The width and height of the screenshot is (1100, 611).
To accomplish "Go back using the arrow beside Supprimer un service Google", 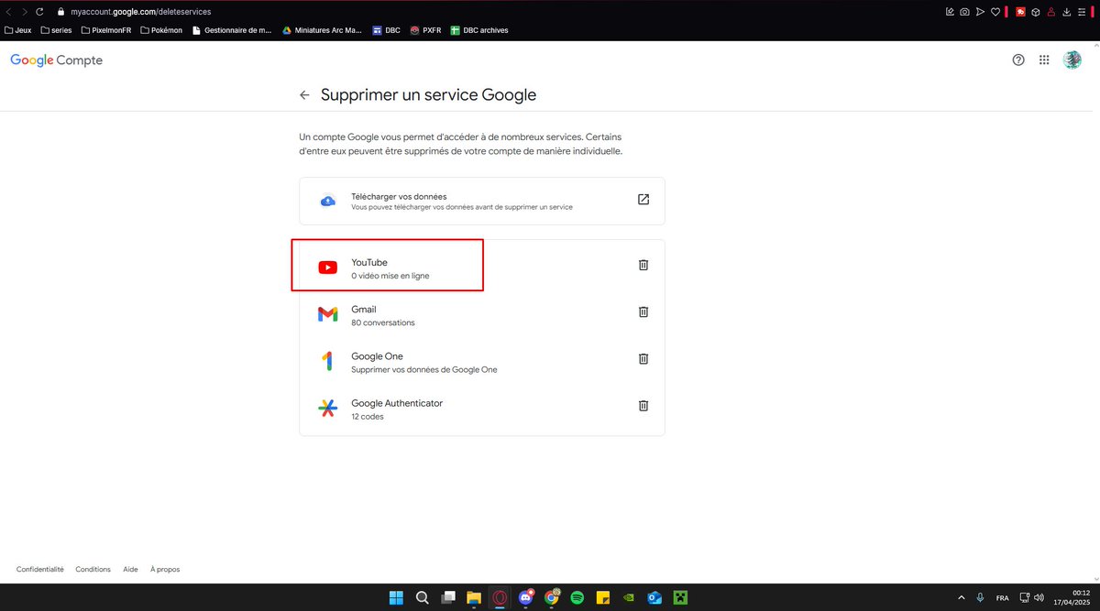I will [304, 95].
